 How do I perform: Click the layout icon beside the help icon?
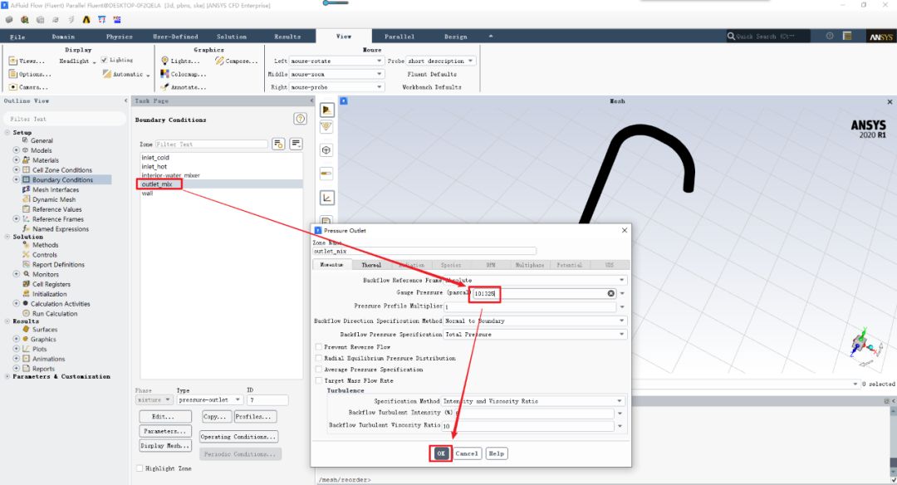pyautogui.click(x=847, y=36)
